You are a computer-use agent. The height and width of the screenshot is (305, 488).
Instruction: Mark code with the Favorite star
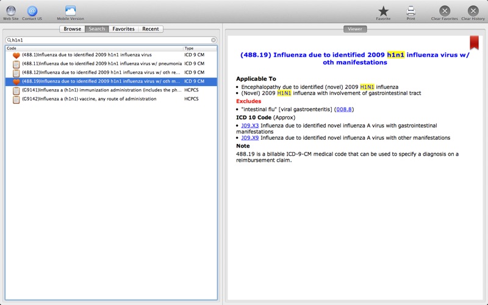click(383, 11)
